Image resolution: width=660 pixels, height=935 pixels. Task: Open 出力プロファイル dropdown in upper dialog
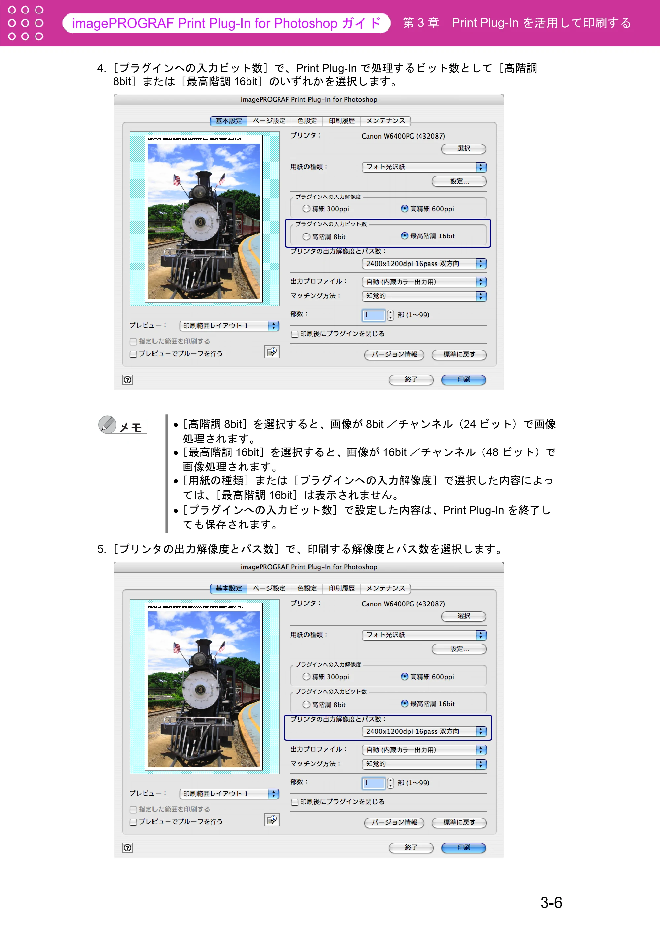point(424,282)
